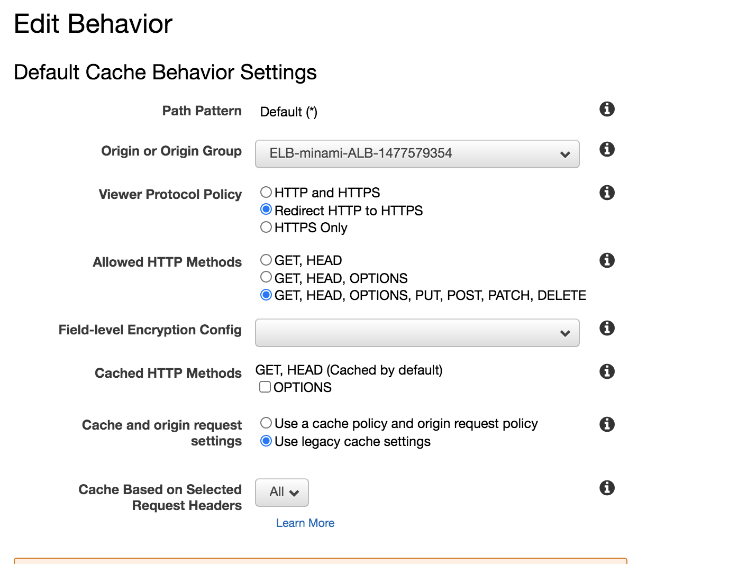
Task: Open info for Cache Based on Selected Request Headers
Action: pos(607,488)
